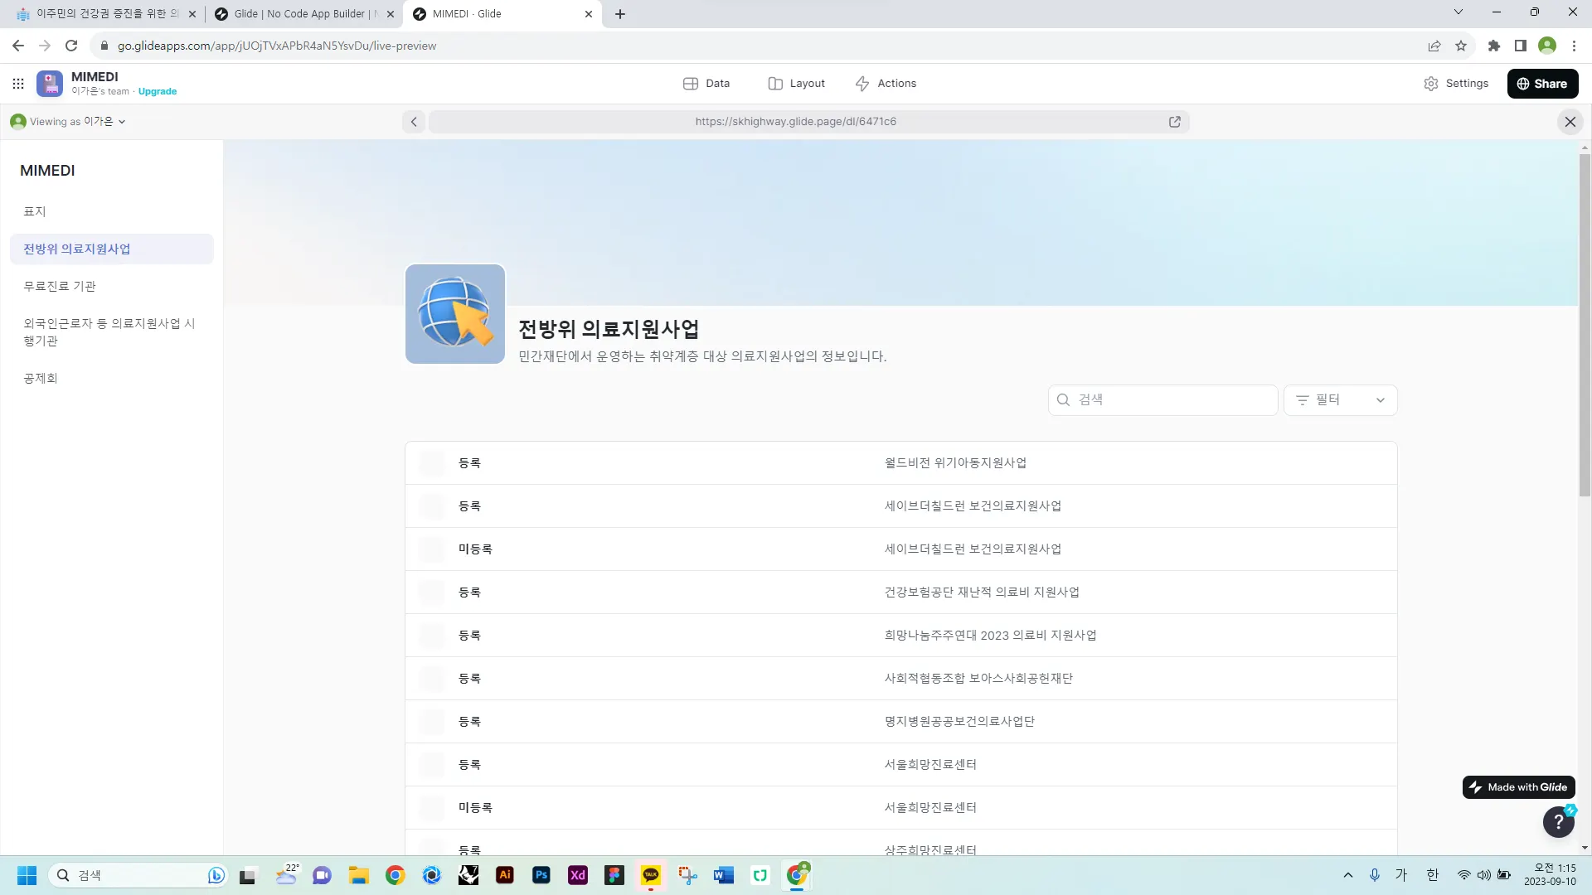Select 무료진료 기관 in sidebar
1592x895 pixels.
pos(60,286)
